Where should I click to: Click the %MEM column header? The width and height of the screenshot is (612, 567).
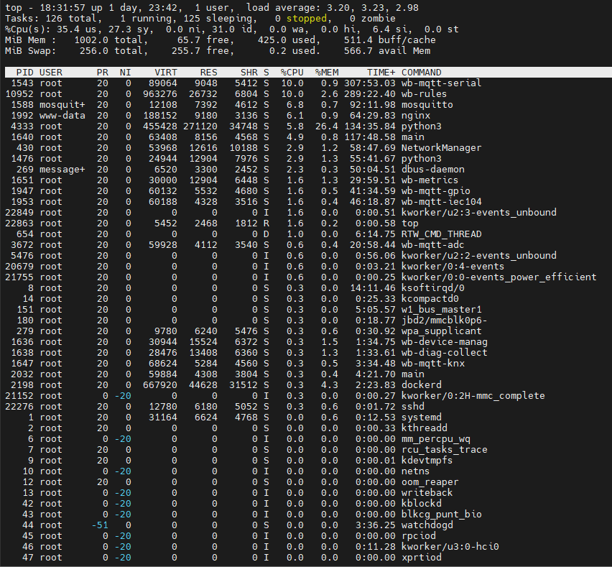(327, 73)
